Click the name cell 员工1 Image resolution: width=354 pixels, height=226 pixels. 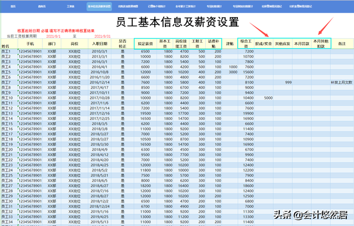coord(9,51)
